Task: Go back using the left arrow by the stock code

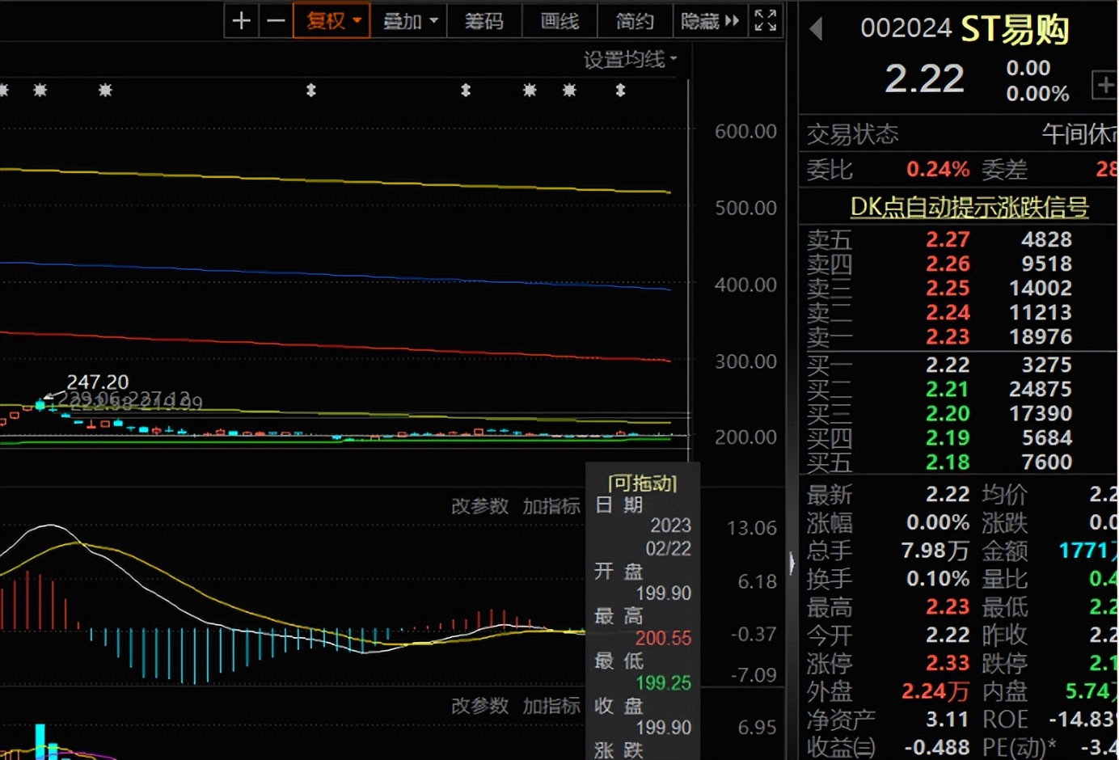Action: click(x=816, y=29)
